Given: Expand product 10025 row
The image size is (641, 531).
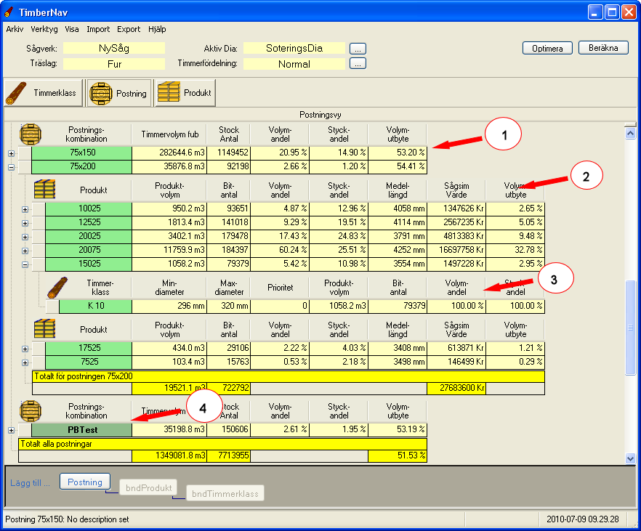Looking at the screenshot, I should 25,209.
